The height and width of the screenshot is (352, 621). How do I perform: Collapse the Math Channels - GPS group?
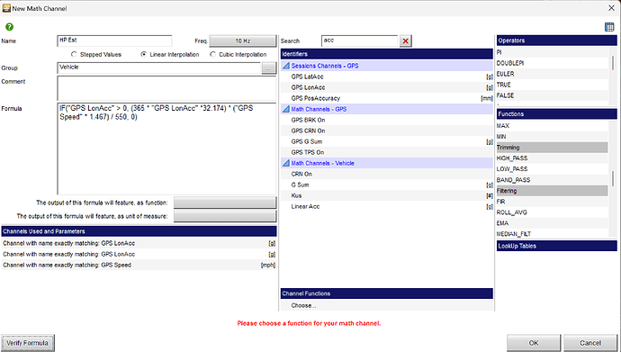(286, 109)
